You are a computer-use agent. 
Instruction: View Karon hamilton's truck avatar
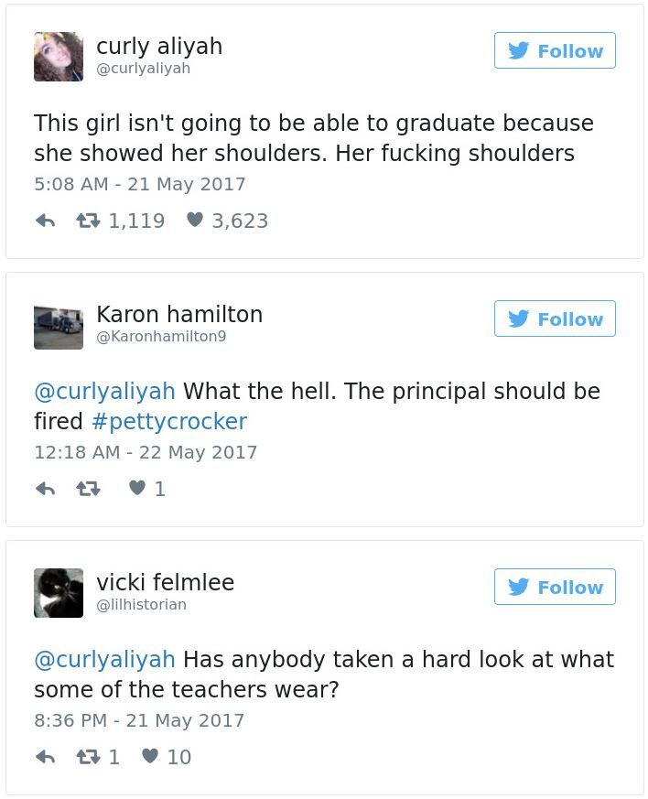click(59, 325)
